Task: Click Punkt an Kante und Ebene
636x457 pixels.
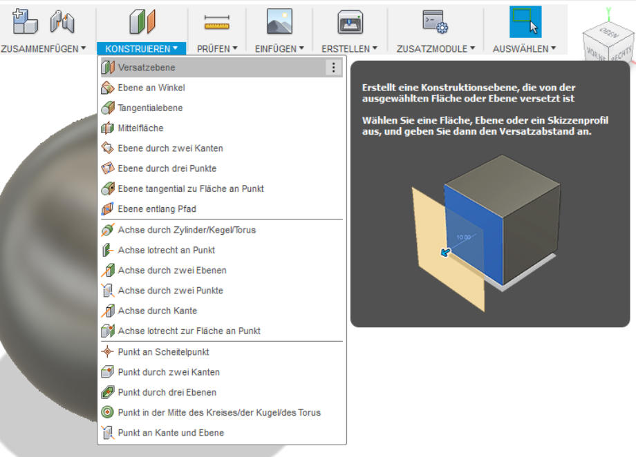Action: [221, 433]
